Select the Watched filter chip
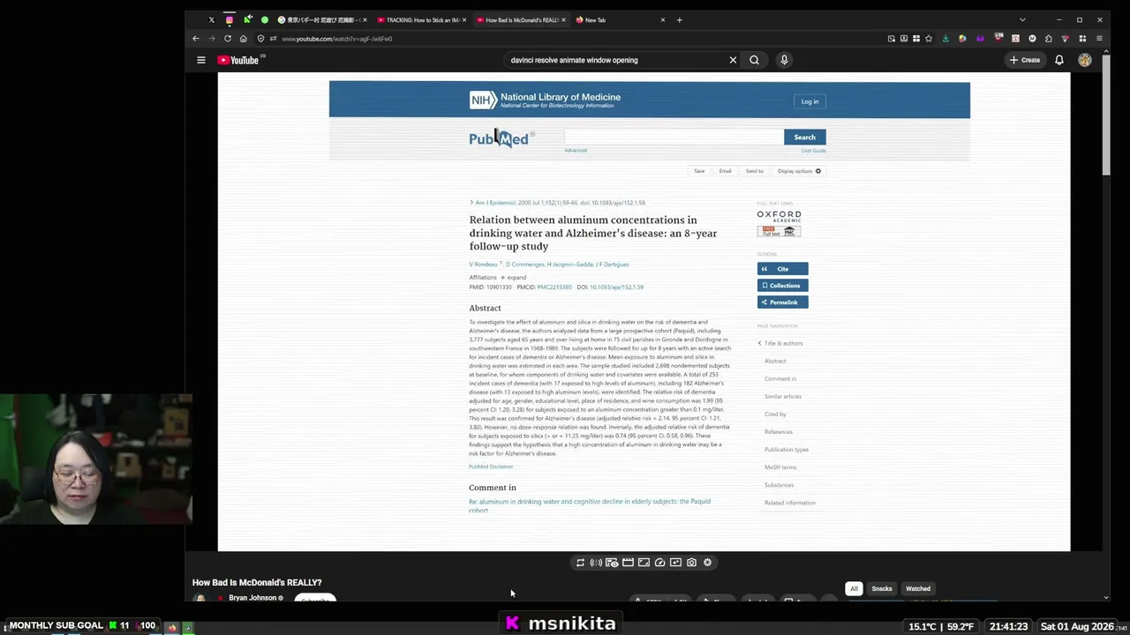Image resolution: width=1130 pixels, height=635 pixels. (918, 588)
